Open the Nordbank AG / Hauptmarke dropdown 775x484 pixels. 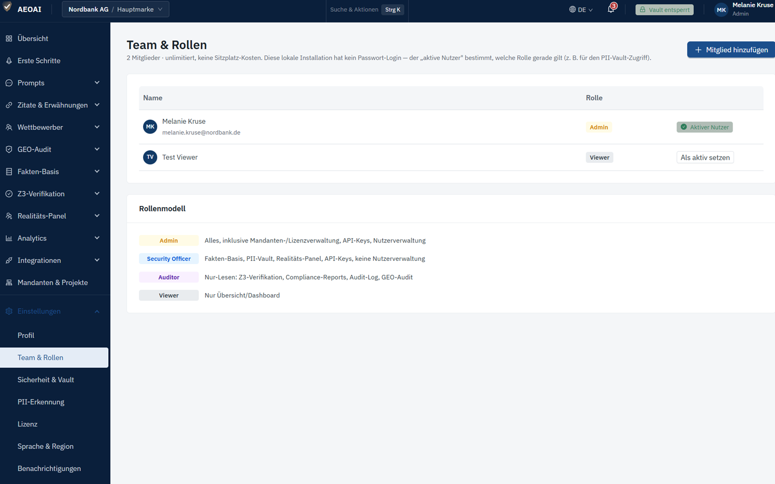pyautogui.click(x=115, y=9)
